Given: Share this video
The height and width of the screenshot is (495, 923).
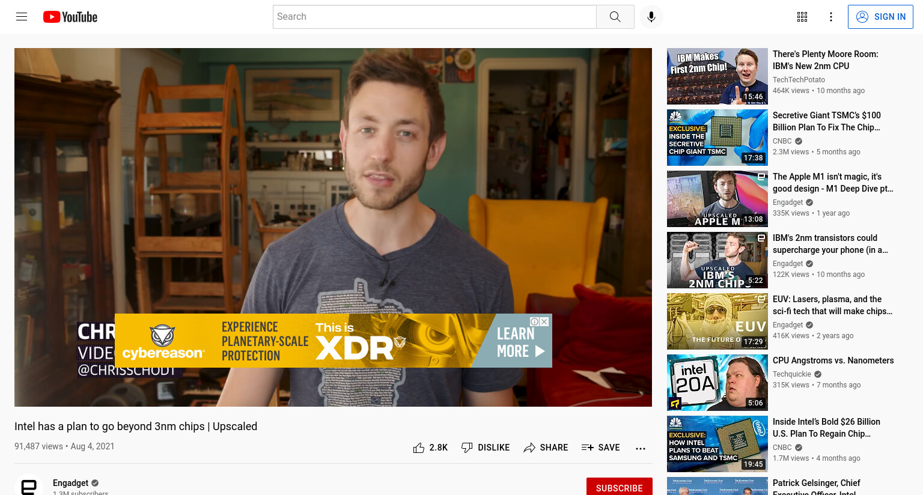Looking at the screenshot, I should point(546,448).
